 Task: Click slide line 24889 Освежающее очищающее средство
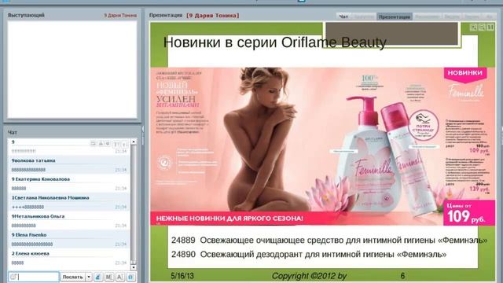click(329, 240)
